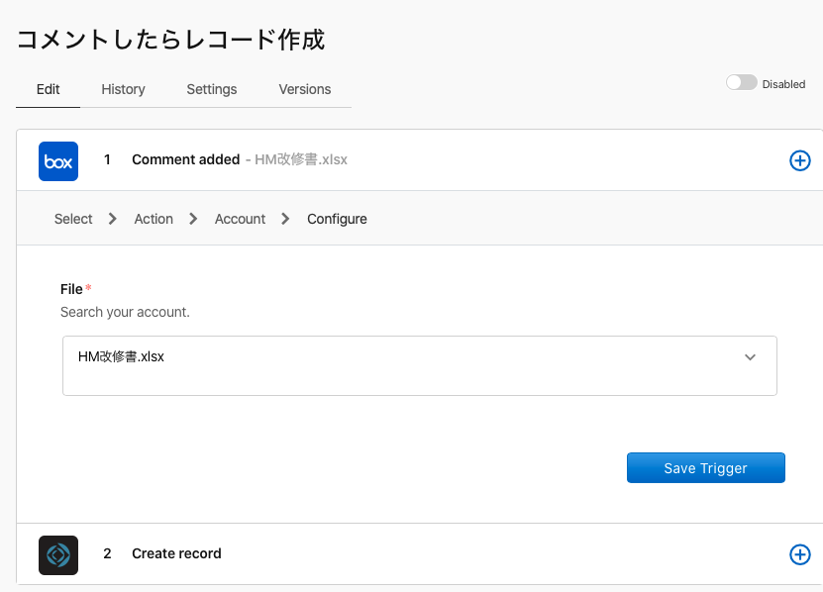The width and height of the screenshot is (823, 592).
Task: Expand the Create record step
Action: pyautogui.click(x=176, y=553)
